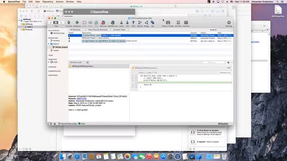
Task: Collapse the feature branch folder
Action: (x=49, y=44)
